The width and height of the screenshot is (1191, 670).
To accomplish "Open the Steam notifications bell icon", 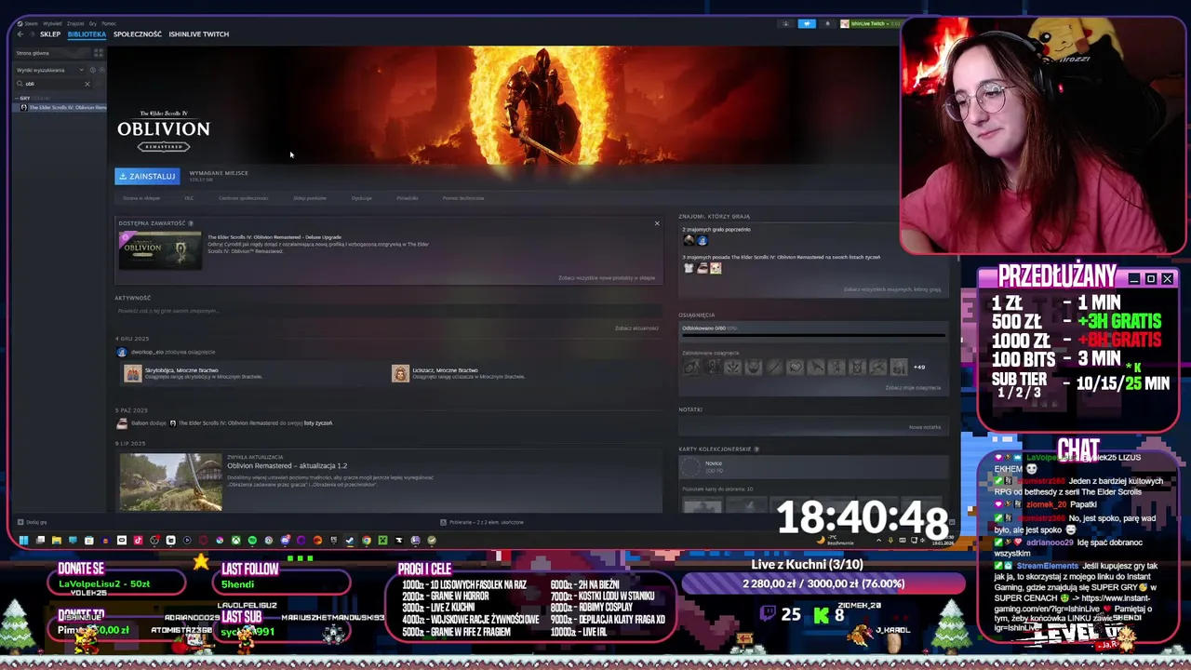I will point(828,24).
